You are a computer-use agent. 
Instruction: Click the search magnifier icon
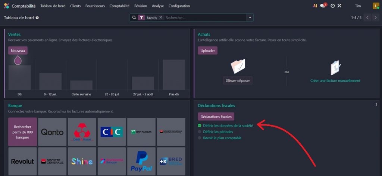tap(134, 17)
